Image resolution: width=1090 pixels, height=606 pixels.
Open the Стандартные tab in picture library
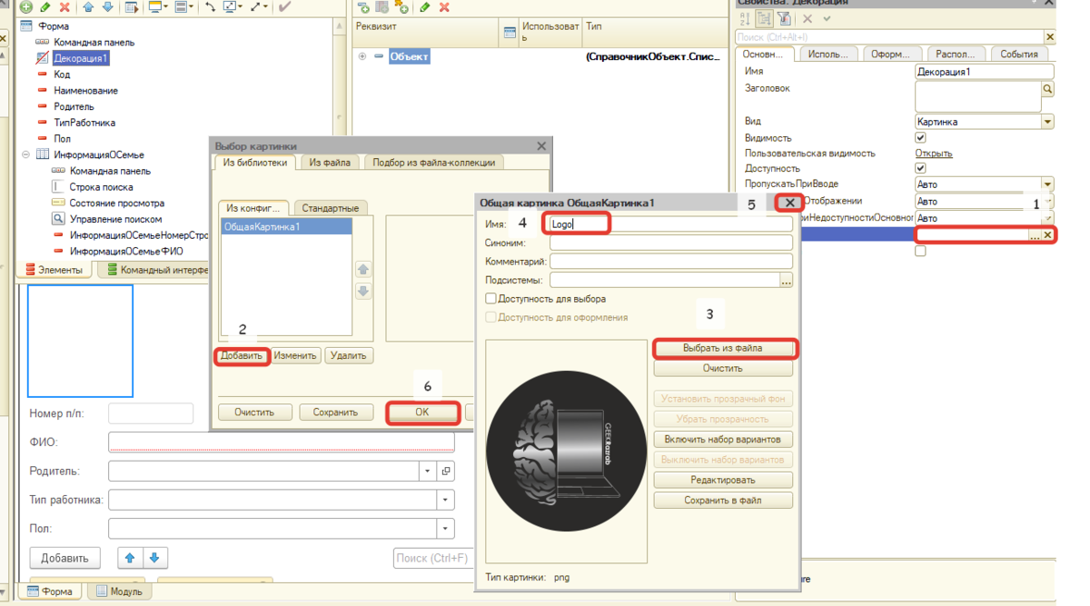coord(330,208)
